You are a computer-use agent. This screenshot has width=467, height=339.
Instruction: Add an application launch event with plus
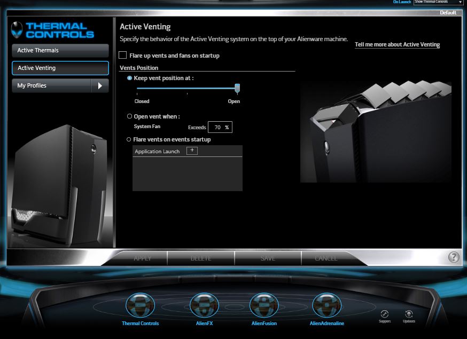[x=192, y=151]
